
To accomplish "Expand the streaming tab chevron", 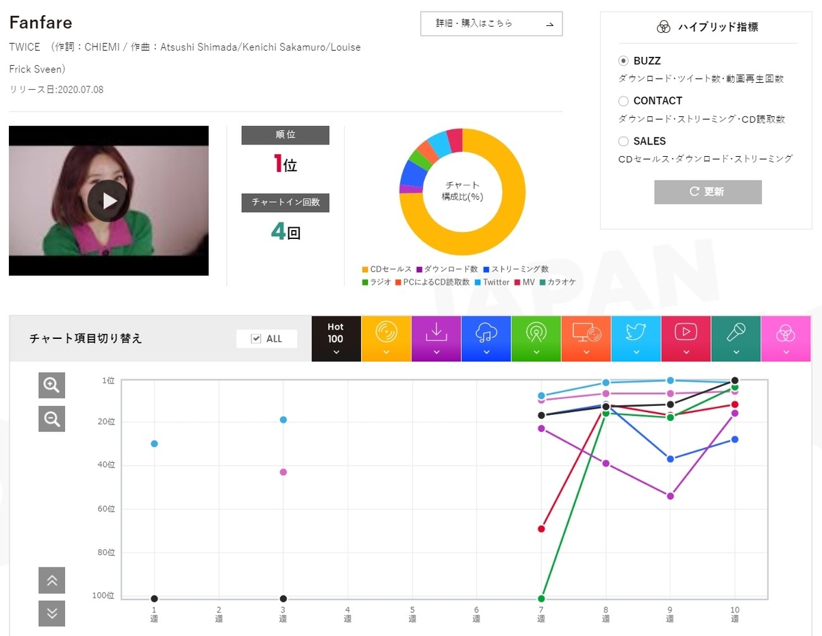I will click(x=486, y=353).
